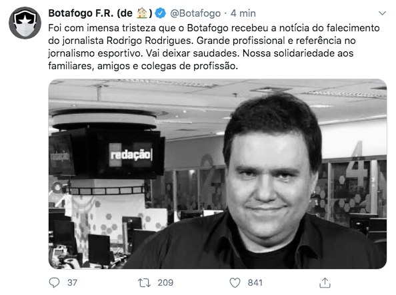Click the 'redação' monitor in the photo

[x=131, y=154]
